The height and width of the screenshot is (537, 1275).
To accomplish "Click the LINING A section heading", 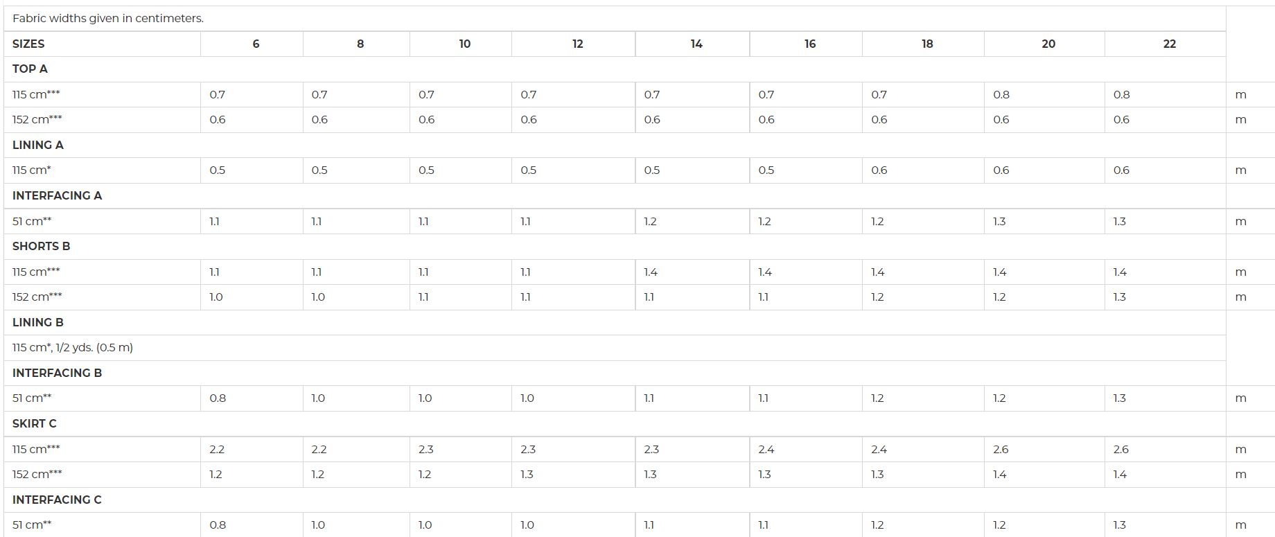I will point(38,145).
